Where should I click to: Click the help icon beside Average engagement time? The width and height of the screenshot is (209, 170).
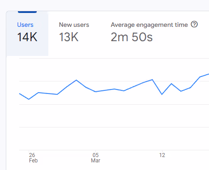[x=194, y=24]
